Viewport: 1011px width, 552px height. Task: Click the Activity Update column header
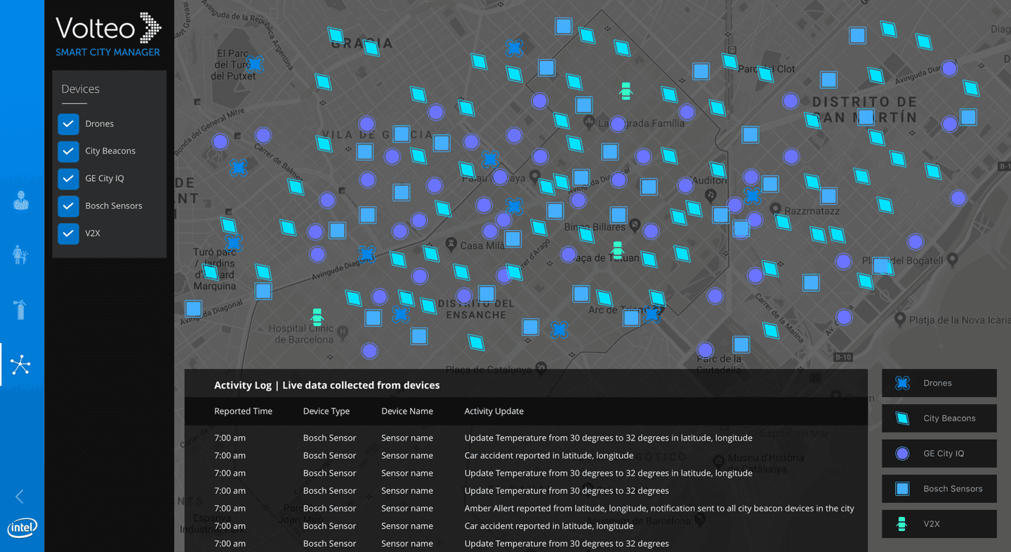coord(494,411)
